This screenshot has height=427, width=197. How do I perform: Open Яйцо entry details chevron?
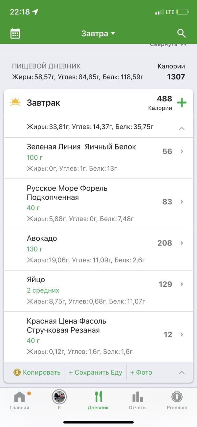click(182, 284)
